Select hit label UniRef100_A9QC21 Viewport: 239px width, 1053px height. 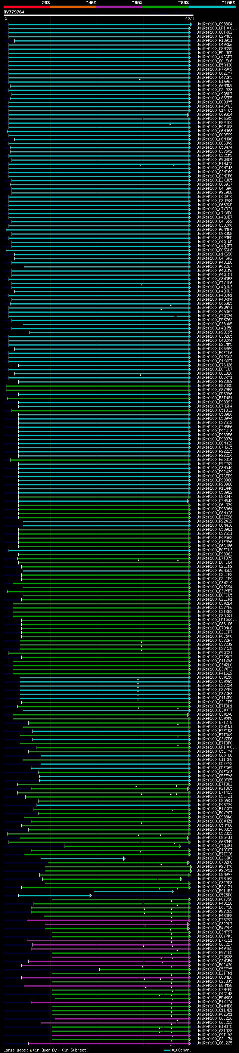[214, 653]
